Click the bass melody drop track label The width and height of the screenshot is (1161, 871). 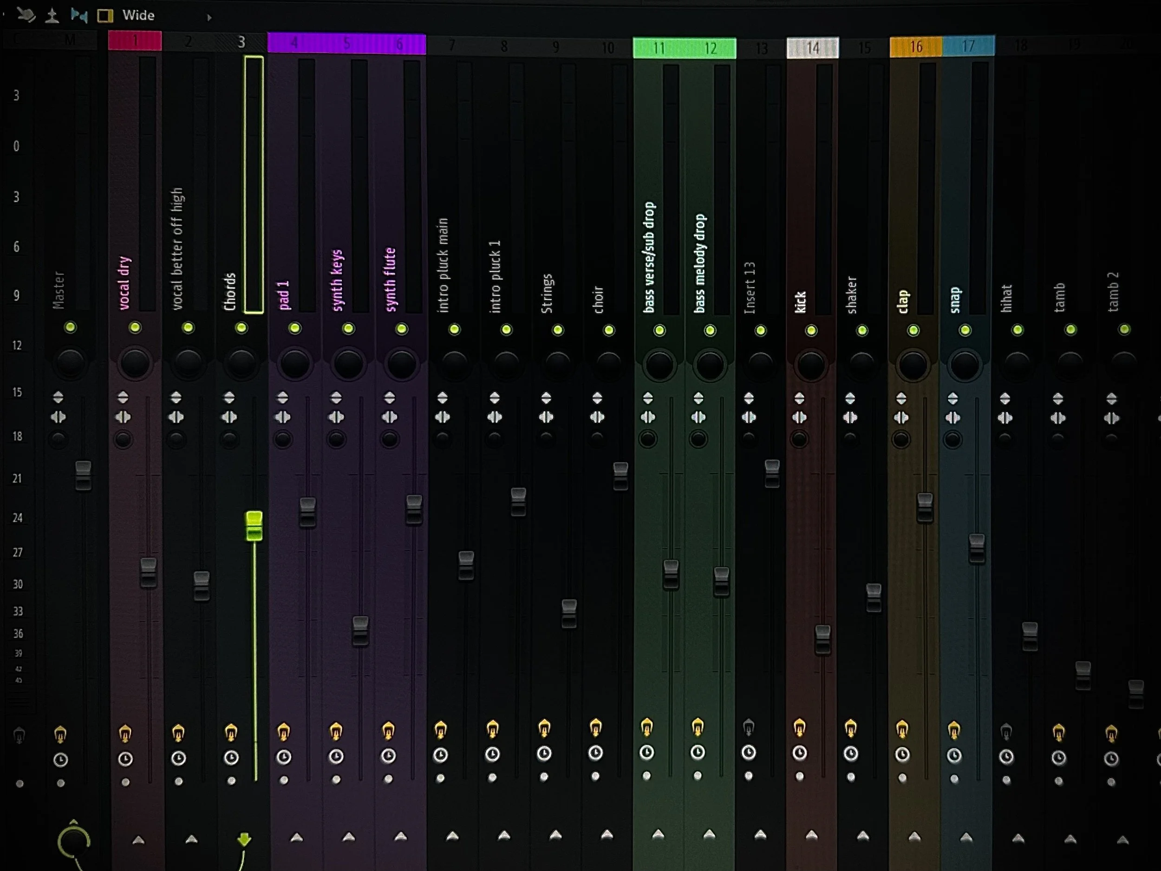pos(700,262)
